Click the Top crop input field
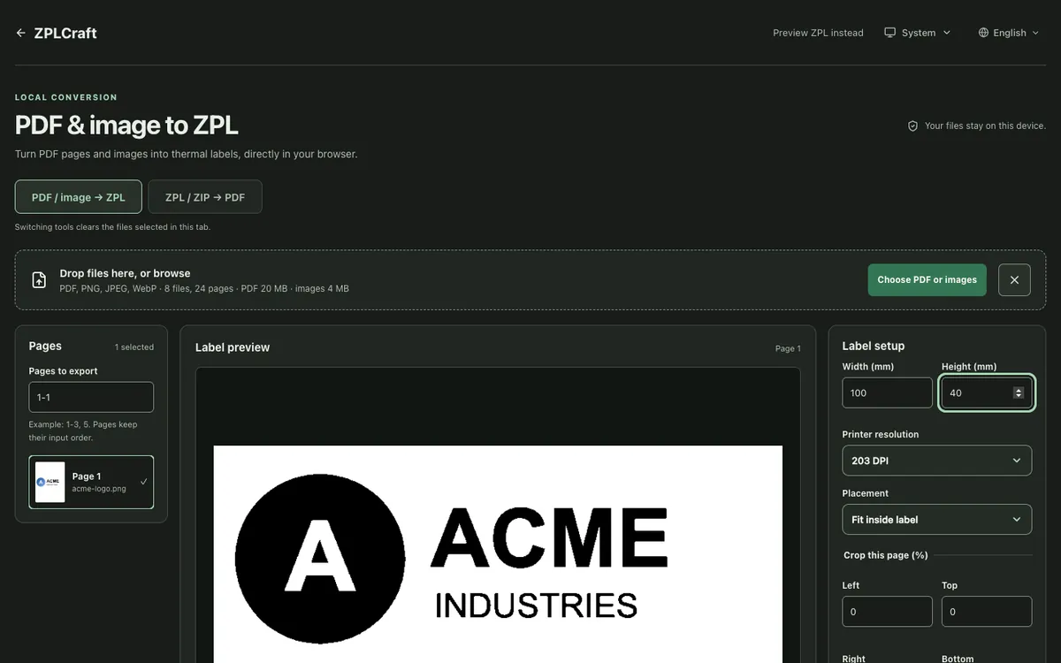This screenshot has height=663, width=1061. (987, 612)
